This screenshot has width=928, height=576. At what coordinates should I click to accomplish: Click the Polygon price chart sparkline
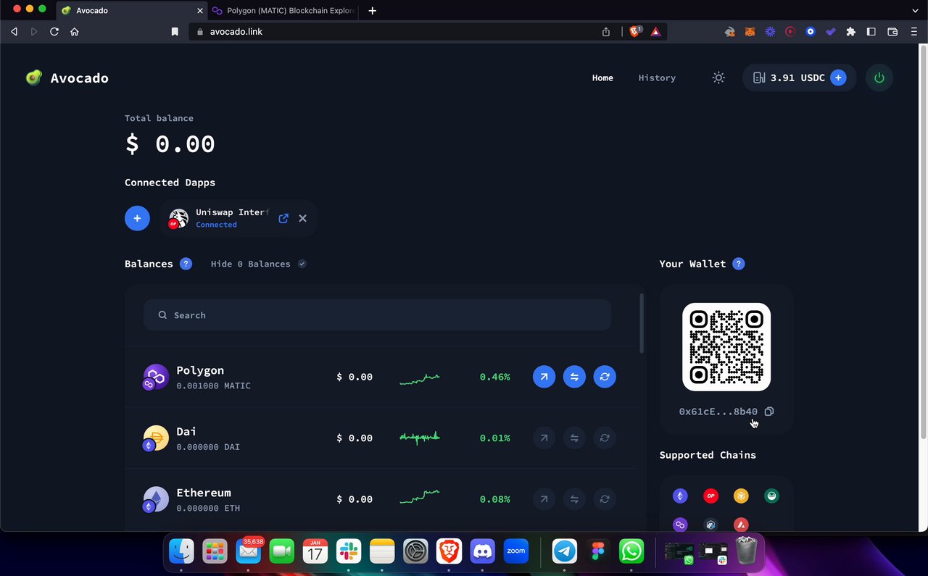pyautogui.click(x=420, y=378)
